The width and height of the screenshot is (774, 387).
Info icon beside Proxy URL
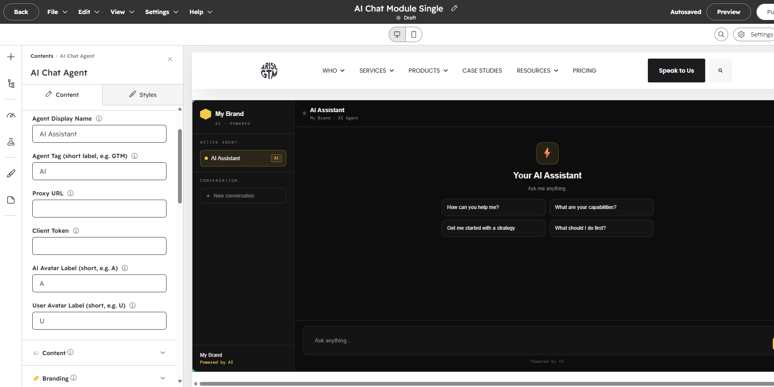(x=71, y=193)
